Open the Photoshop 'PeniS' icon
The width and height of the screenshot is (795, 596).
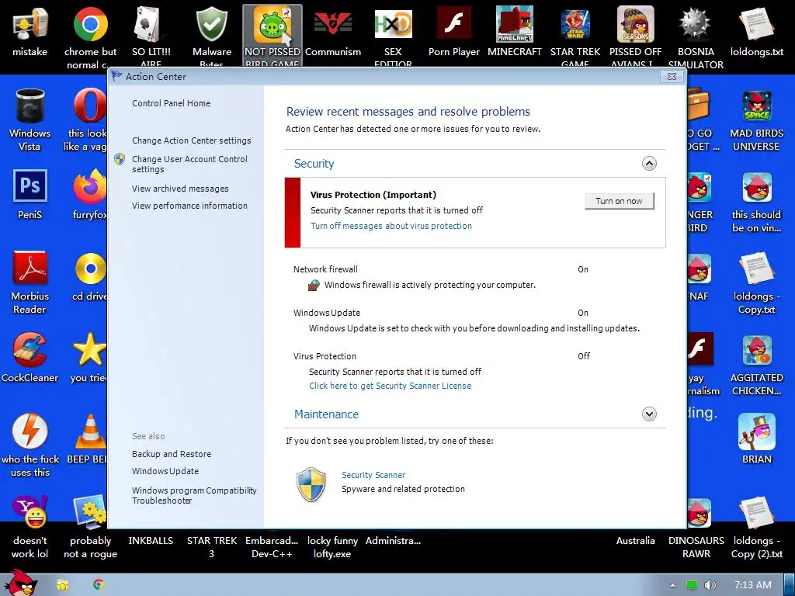[30, 186]
